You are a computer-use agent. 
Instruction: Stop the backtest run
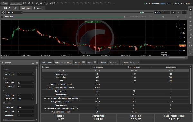179,12
